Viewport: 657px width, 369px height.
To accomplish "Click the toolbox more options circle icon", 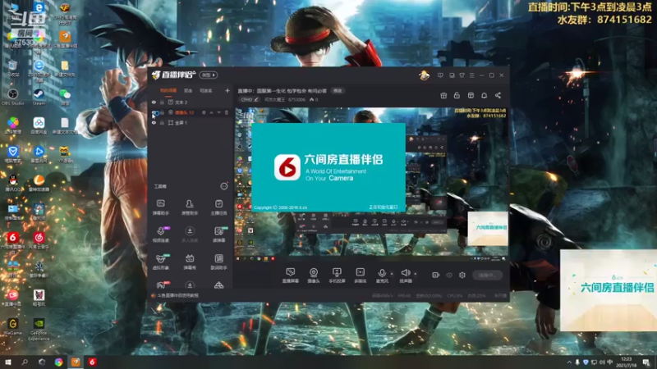I will [x=223, y=186].
